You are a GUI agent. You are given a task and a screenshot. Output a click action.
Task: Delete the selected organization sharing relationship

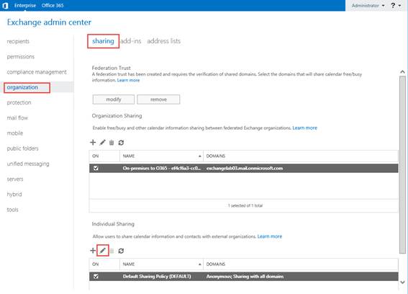[112, 142]
